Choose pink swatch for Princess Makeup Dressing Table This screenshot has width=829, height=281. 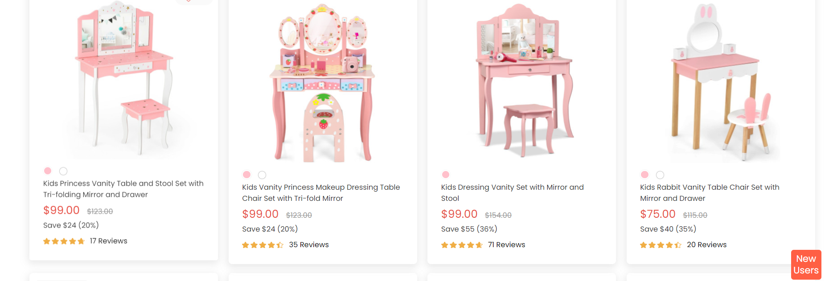pos(246,175)
